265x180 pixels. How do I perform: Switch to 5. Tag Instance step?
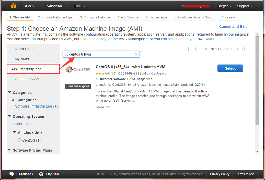(156, 17)
